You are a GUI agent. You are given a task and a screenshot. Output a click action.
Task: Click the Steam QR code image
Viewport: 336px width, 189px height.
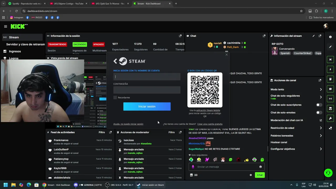(x=205, y=90)
